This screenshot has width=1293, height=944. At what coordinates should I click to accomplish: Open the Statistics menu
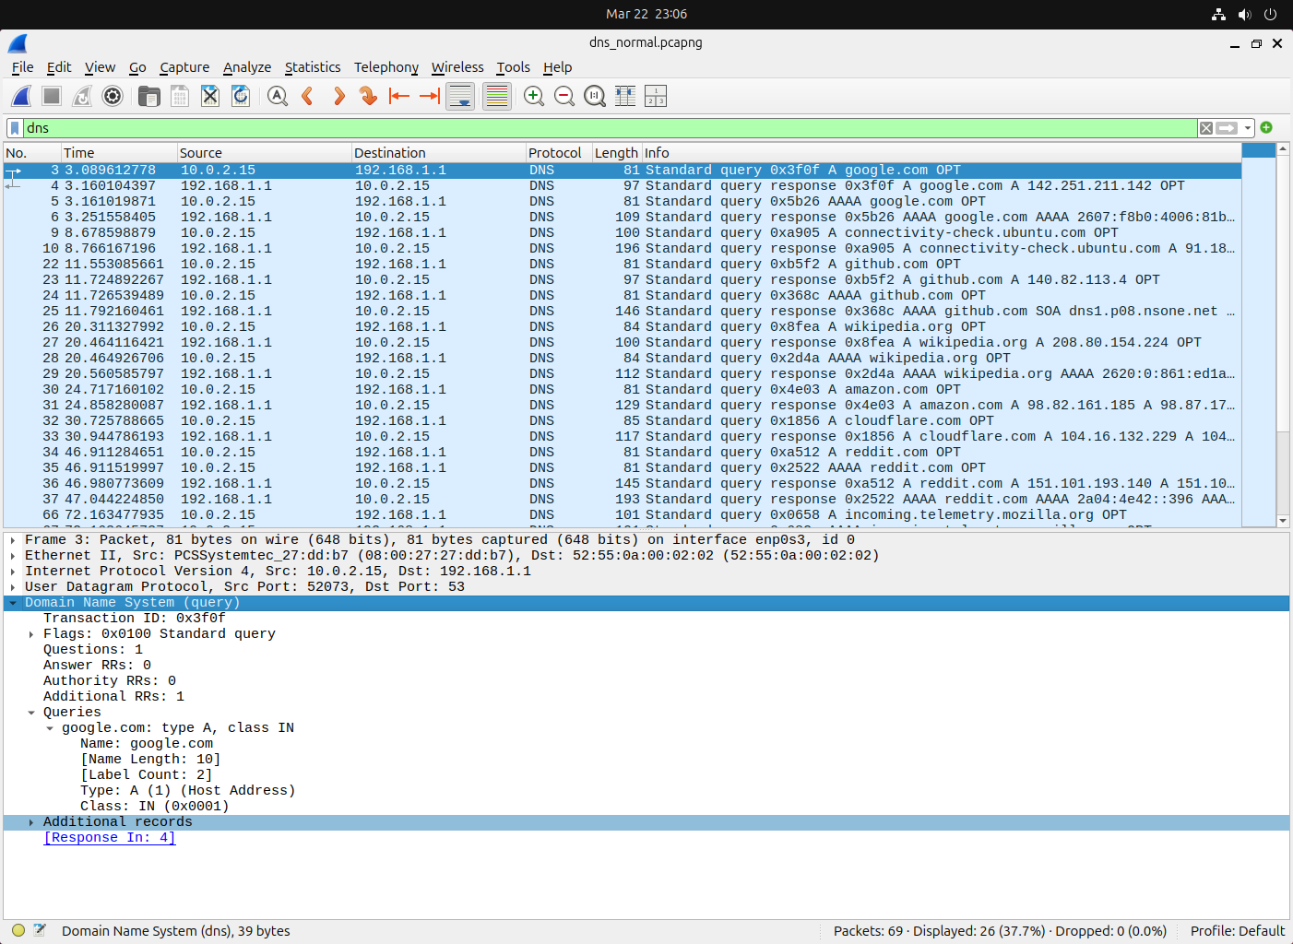click(313, 67)
